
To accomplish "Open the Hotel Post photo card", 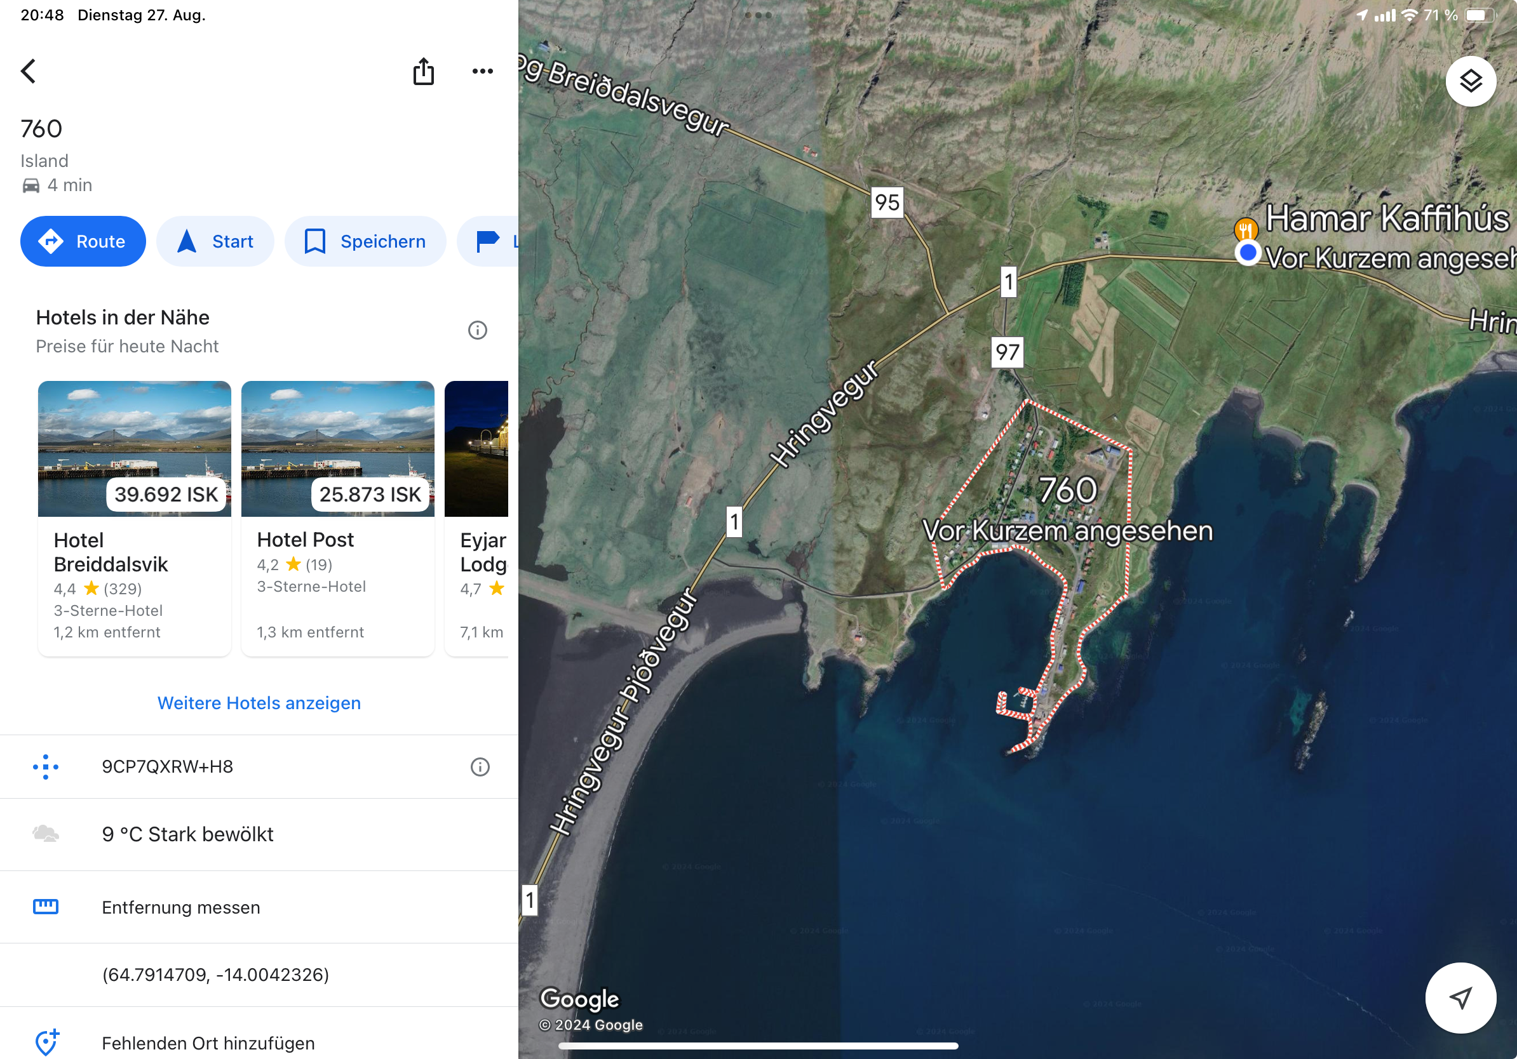I will point(339,449).
